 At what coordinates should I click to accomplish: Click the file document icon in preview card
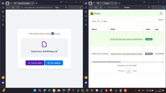44,44
